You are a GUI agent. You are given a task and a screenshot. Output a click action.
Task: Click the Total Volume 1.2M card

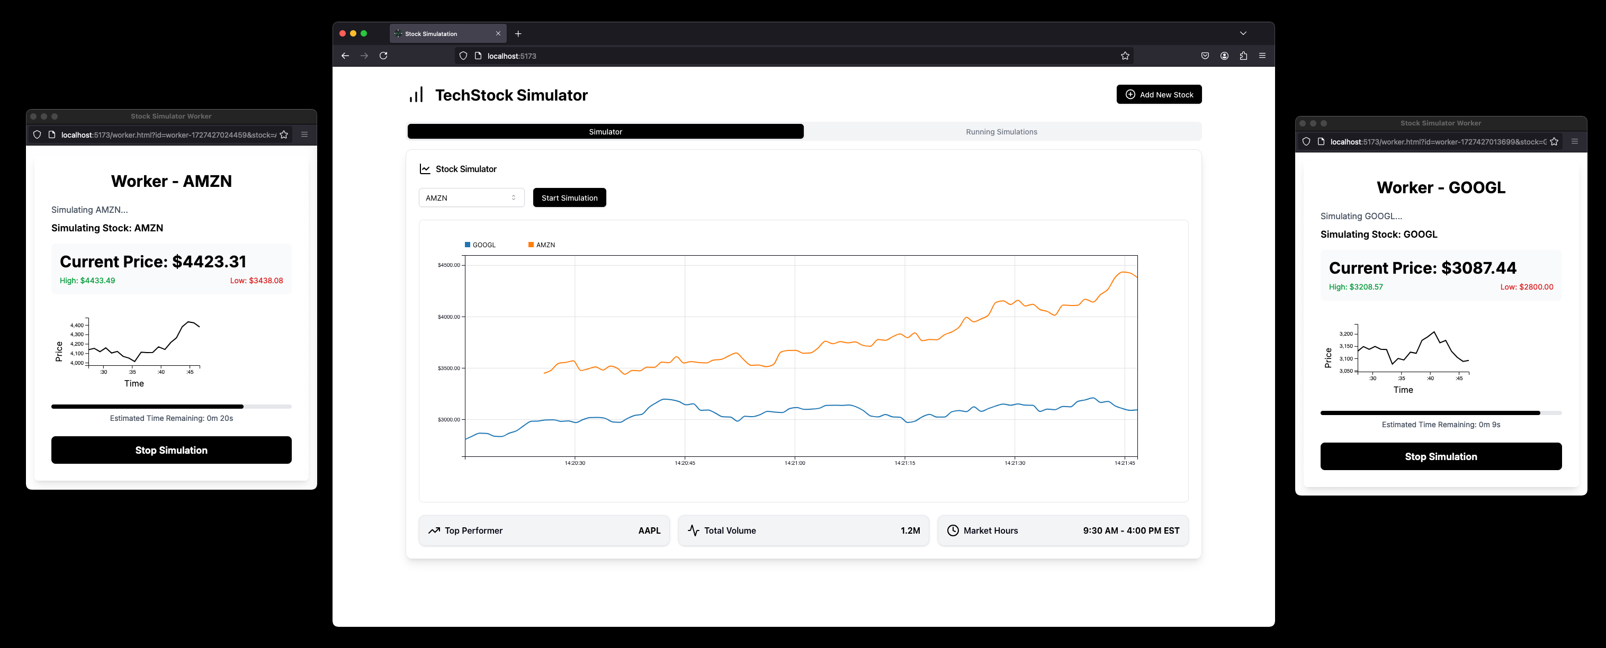pos(804,530)
